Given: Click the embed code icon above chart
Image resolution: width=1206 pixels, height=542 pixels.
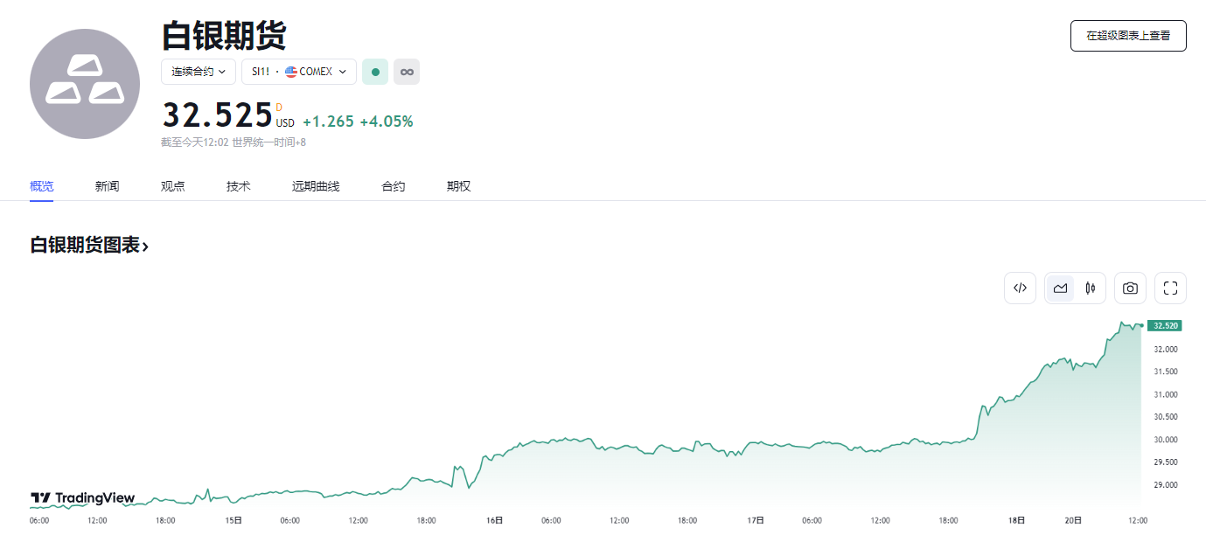Looking at the screenshot, I should pos(1020,288).
